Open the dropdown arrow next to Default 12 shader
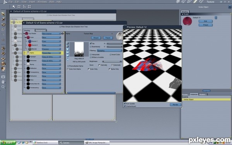This screenshot has width=232, height=145. [216, 18]
